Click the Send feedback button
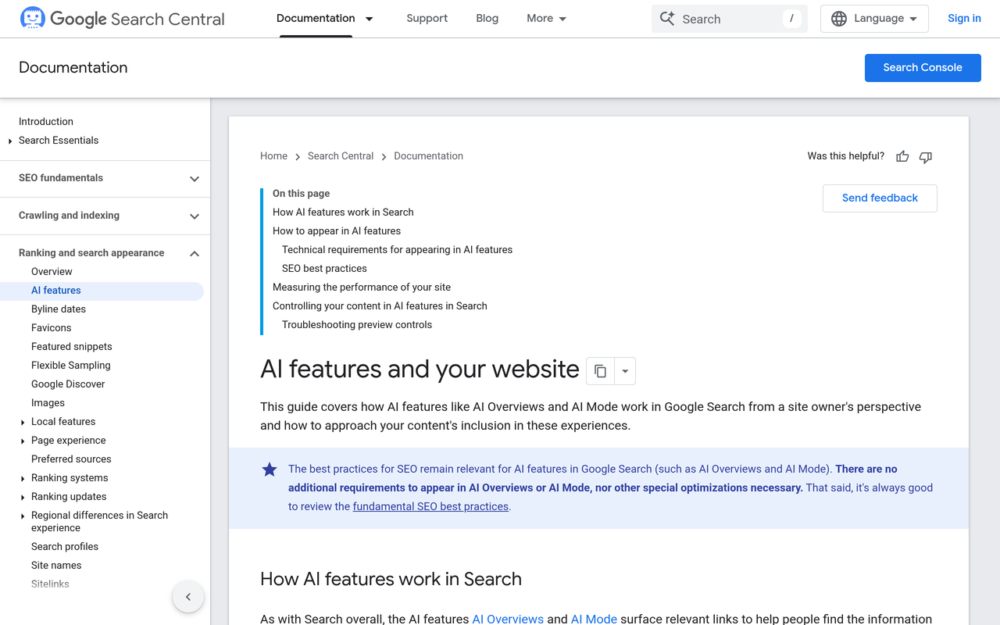Viewport: 1000px width, 625px height. 880,198
